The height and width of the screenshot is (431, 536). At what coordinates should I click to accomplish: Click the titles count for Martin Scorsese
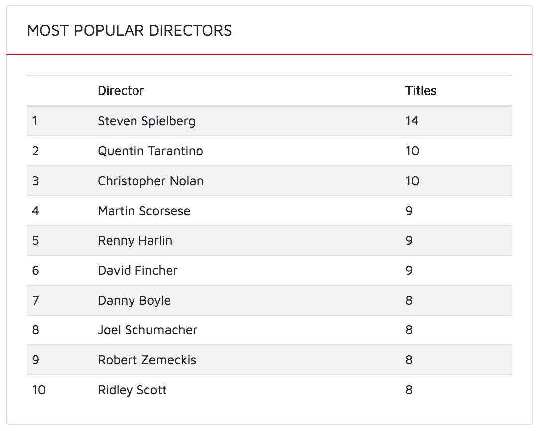coord(409,211)
